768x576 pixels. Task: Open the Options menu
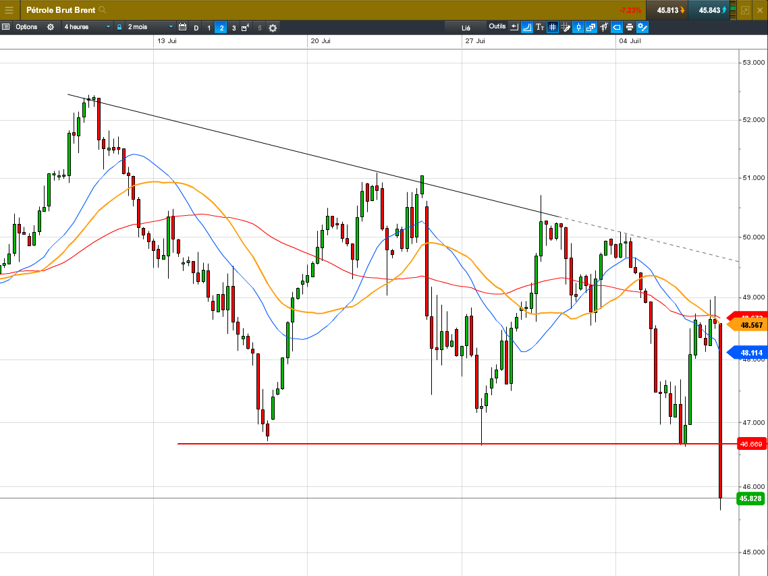coord(26,27)
